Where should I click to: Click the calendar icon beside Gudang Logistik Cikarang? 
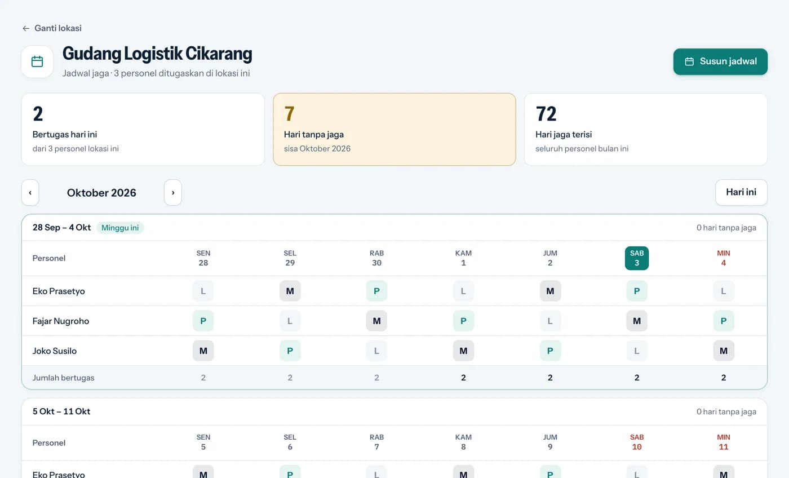coord(37,61)
